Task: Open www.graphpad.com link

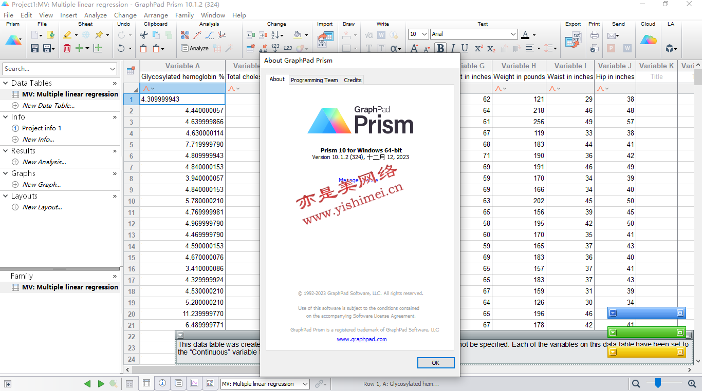Action: 362,339
